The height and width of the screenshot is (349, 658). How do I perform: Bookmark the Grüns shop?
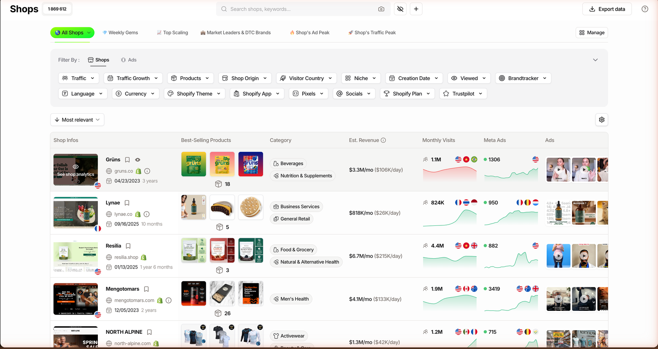[127, 160]
